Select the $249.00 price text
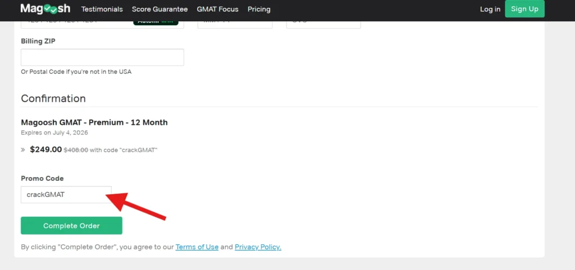This screenshot has width=575, height=270. [46, 149]
